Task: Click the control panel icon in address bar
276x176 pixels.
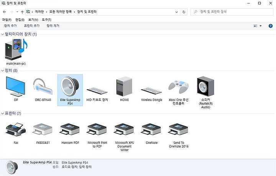Action: 28,12
